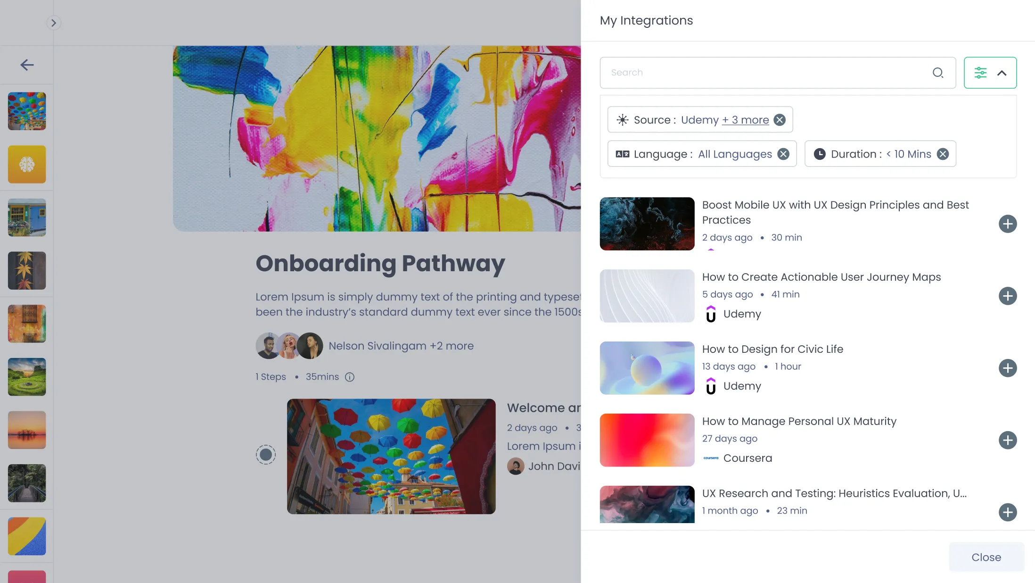Add Manage Personal UX Maturity course
This screenshot has width=1035, height=583.
click(x=1008, y=440)
